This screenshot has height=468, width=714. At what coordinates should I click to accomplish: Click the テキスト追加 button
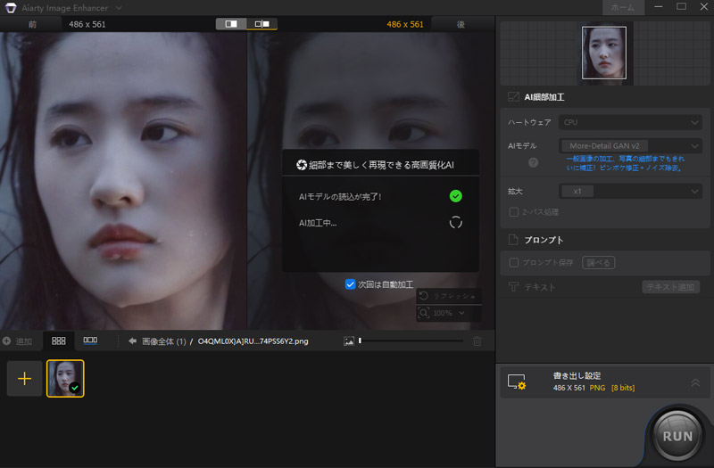(x=670, y=287)
